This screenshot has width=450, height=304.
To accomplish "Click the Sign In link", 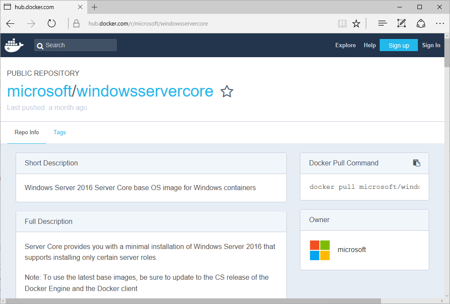I will point(431,45).
